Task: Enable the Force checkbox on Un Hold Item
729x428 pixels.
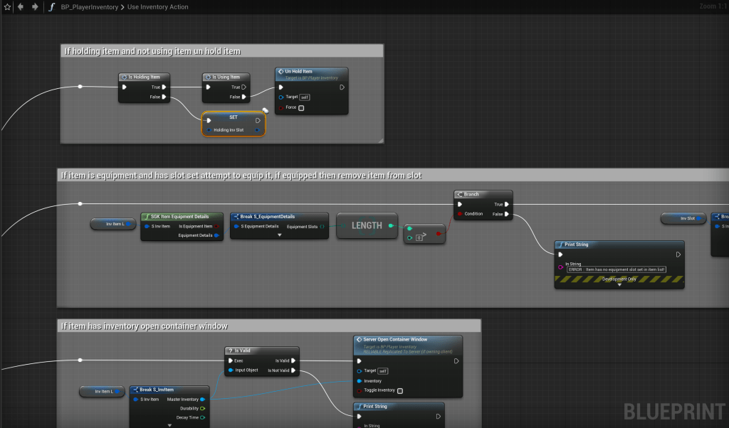Action: [x=301, y=108]
